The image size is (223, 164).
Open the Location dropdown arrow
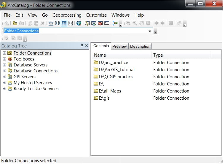(150, 31)
